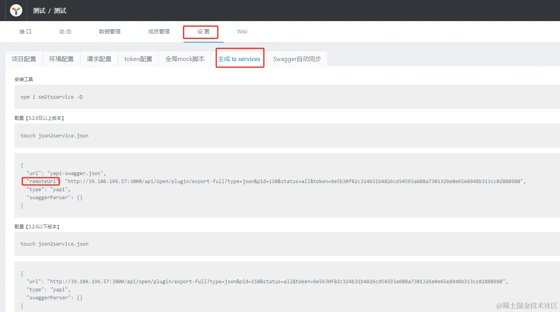Select the 全局mock脚本 sub-tab
Image resolution: width=560 pixels, height=312 pixels.
185,59
